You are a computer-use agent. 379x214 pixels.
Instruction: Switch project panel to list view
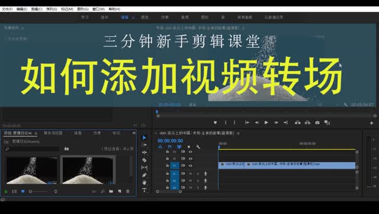coord(14,192)
